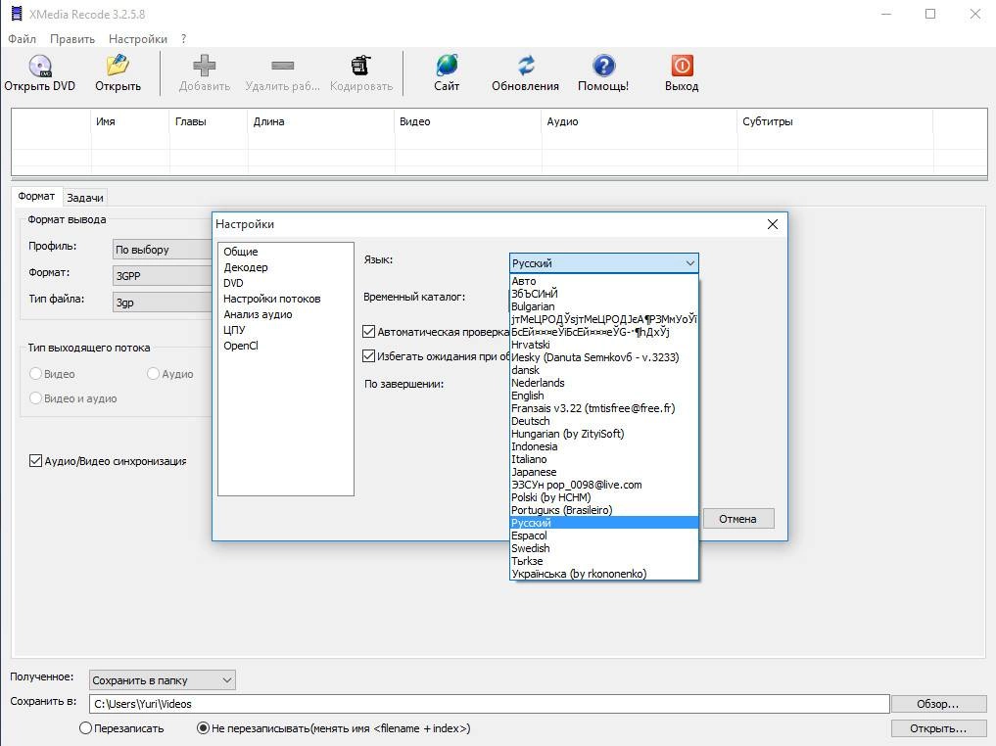Select Не перезаписывать radio button
Screen dimensions: 996x746
[x=204, y=728]
